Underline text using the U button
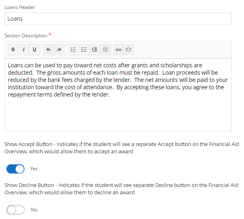Image resolution: width=244 pixels, height=219 pixels. 34,49
